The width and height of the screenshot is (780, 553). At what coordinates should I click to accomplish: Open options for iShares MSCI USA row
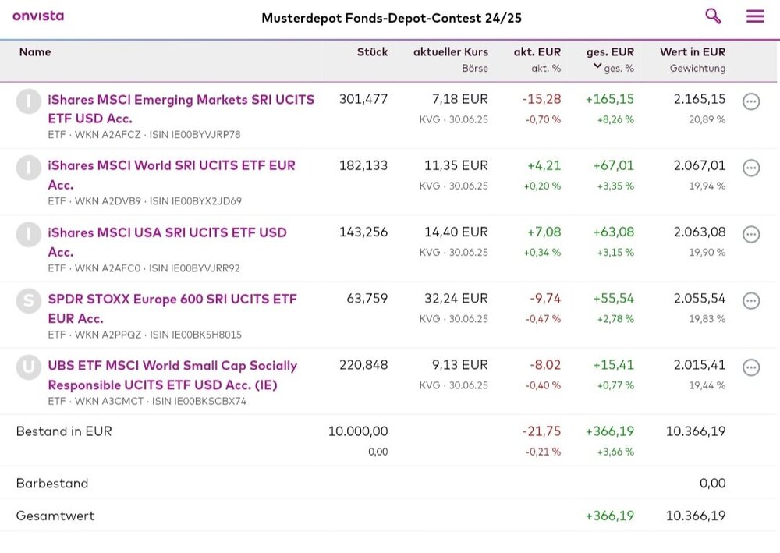tap(751, 234)
